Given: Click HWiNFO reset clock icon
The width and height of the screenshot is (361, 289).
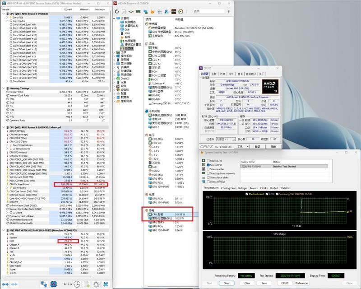Looking at the screenshot, I should pos(77,284).
